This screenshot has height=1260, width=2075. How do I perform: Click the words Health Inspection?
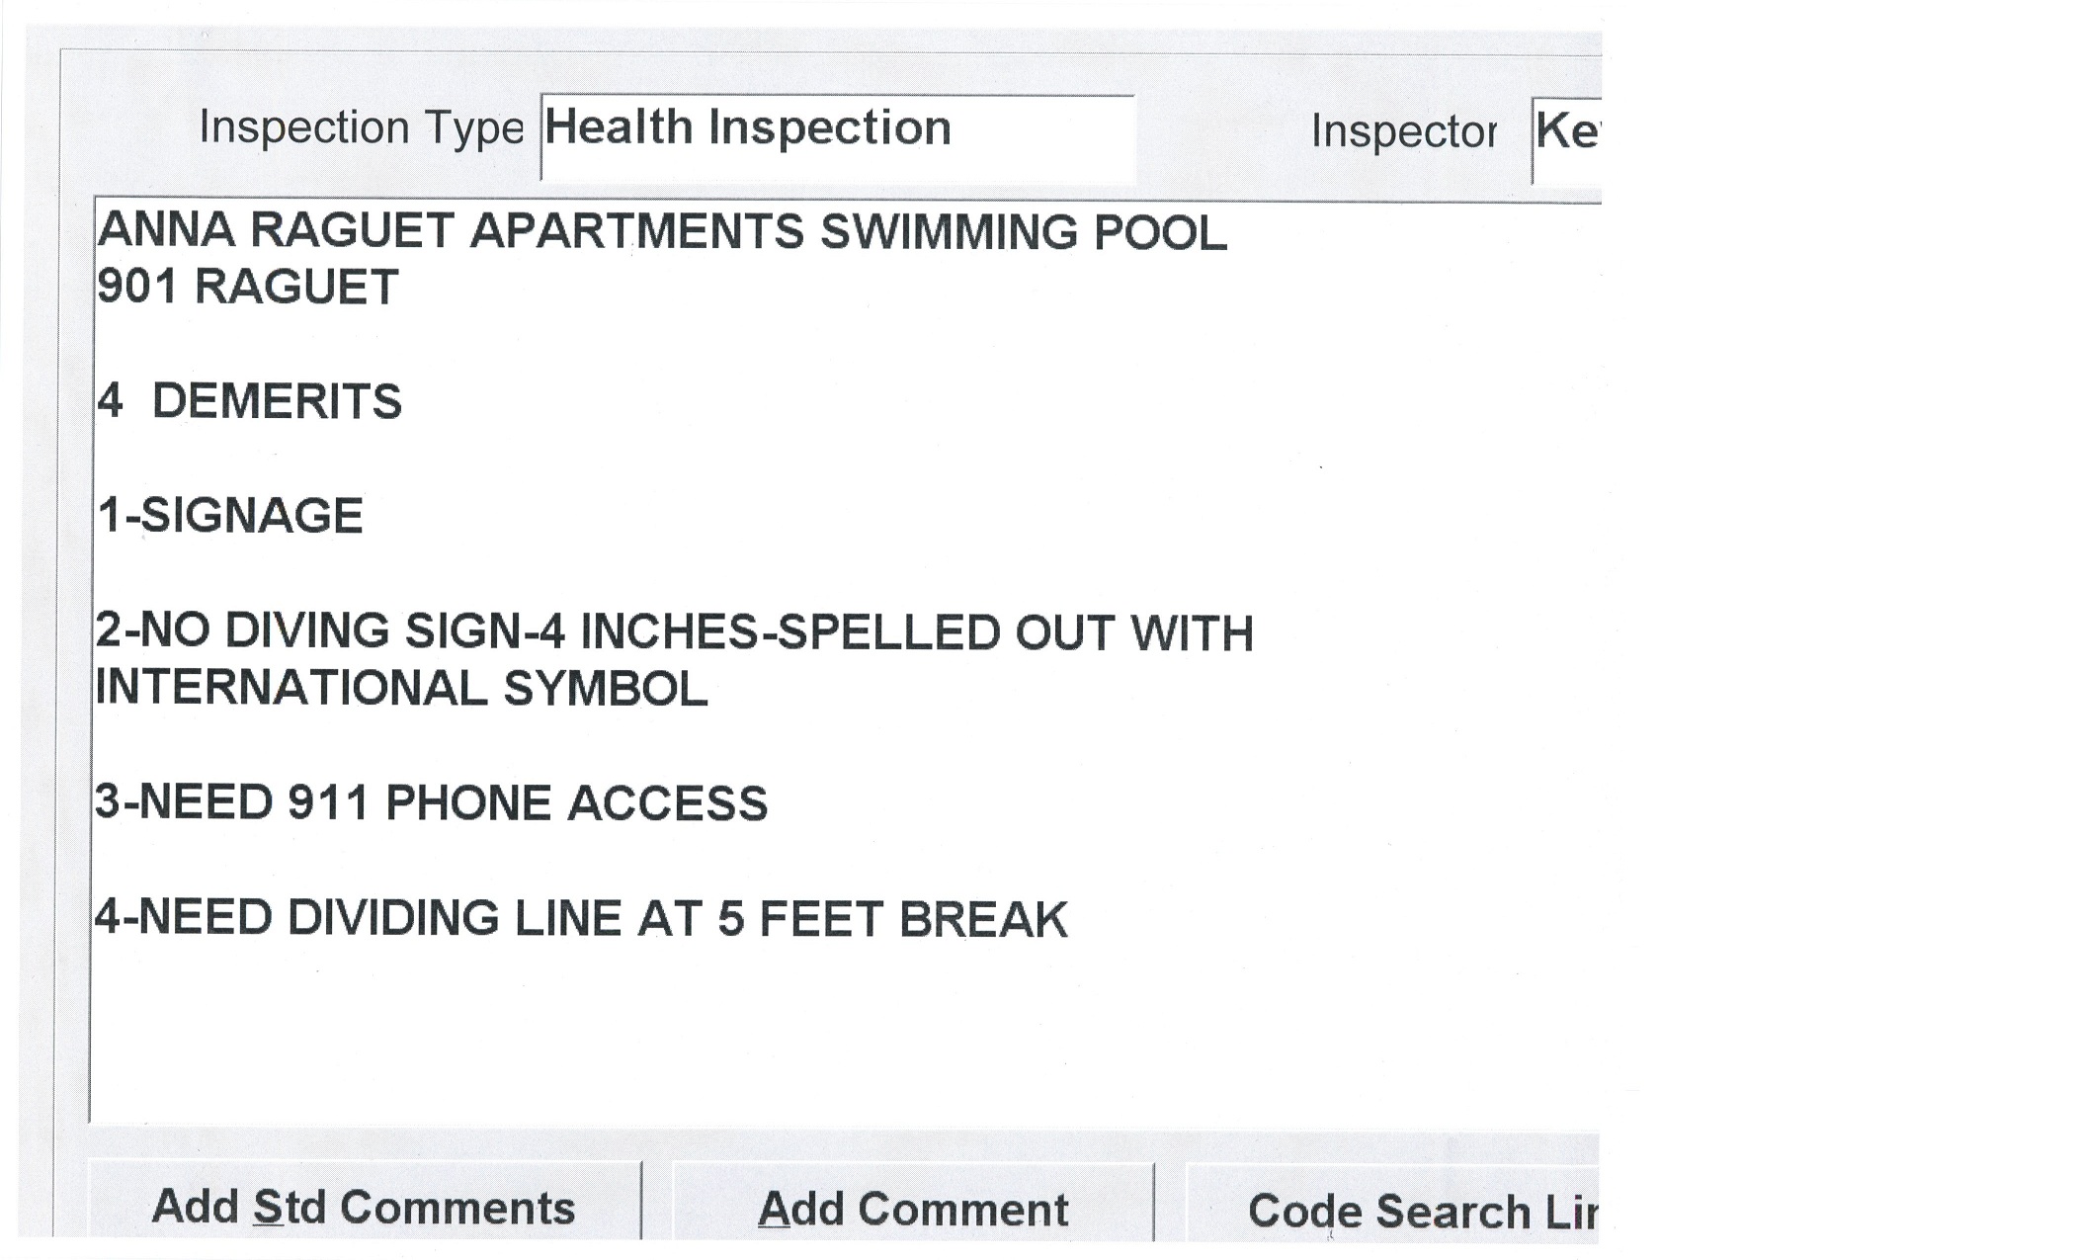tap(748, 128)
